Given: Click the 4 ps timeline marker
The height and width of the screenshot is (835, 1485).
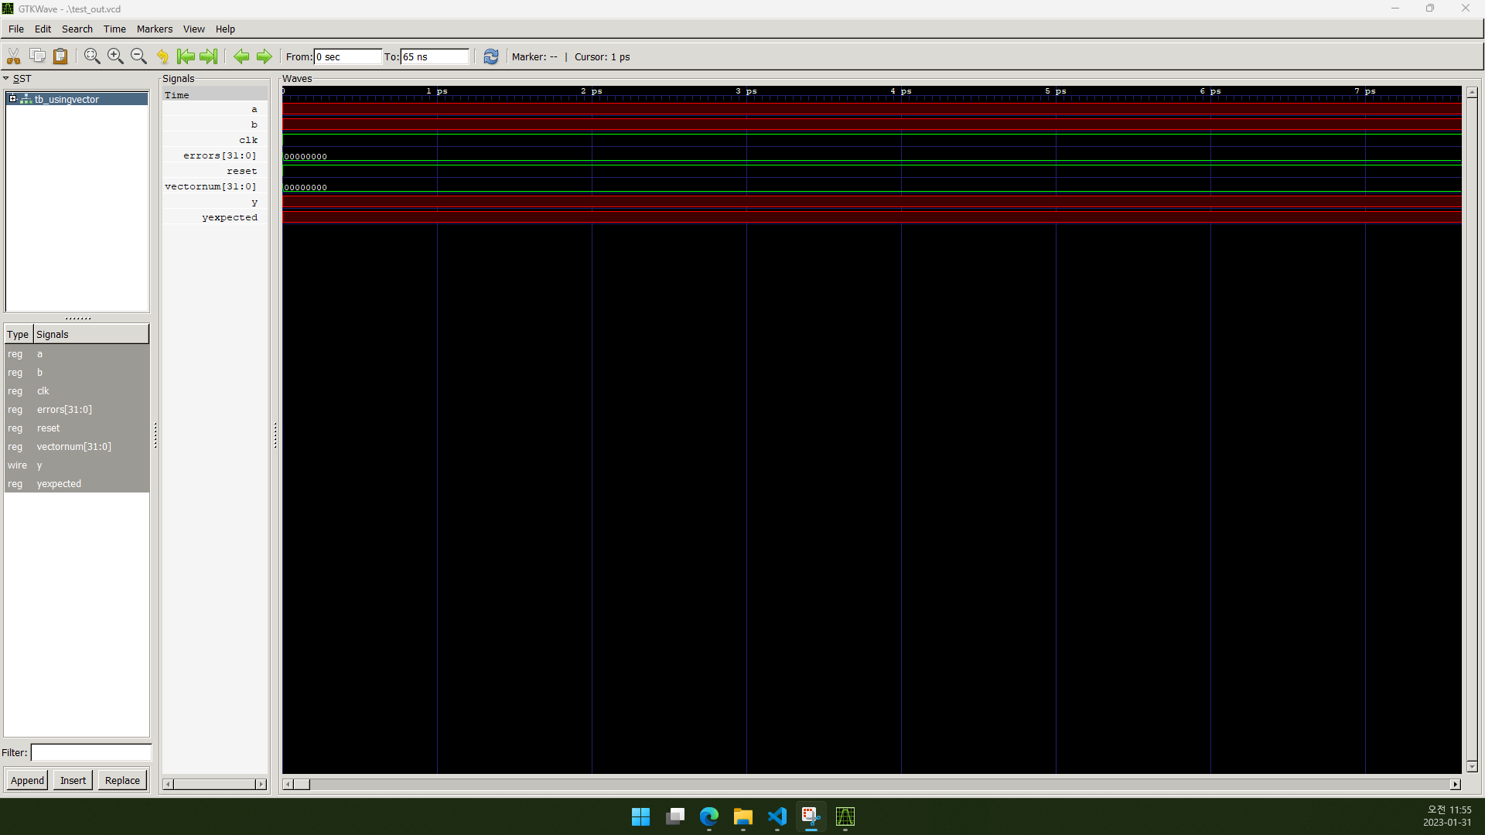Looking at the screenshot, I should pyautogui.click(x=901, y=91).
